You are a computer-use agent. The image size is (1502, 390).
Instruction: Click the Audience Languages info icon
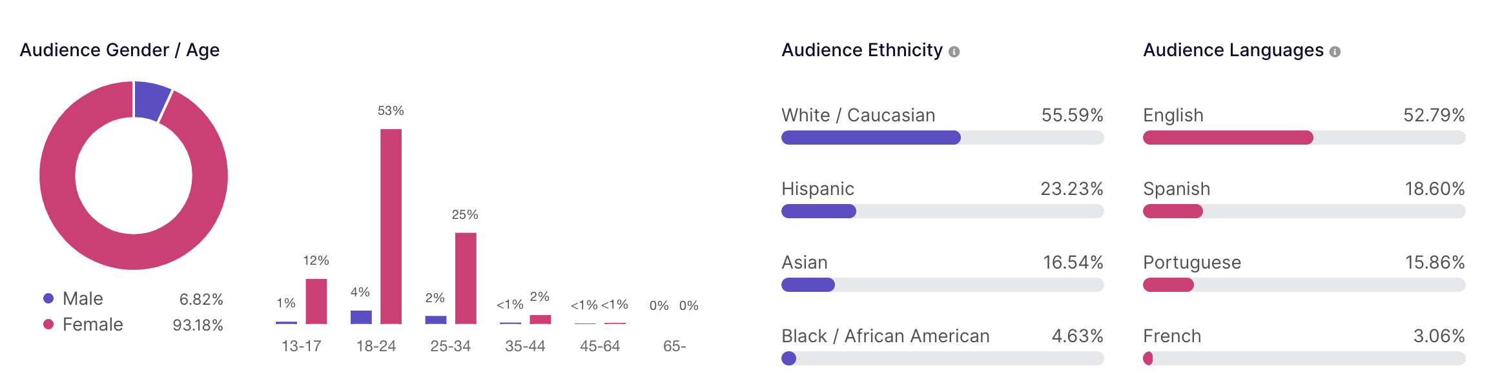[x=1335, y=52]
